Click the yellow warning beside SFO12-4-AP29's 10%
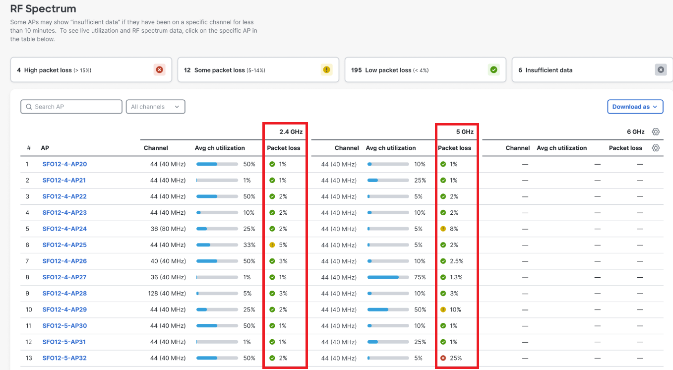Screen dimensions: 673x370 pyautogui.click(x=443, y=309)
